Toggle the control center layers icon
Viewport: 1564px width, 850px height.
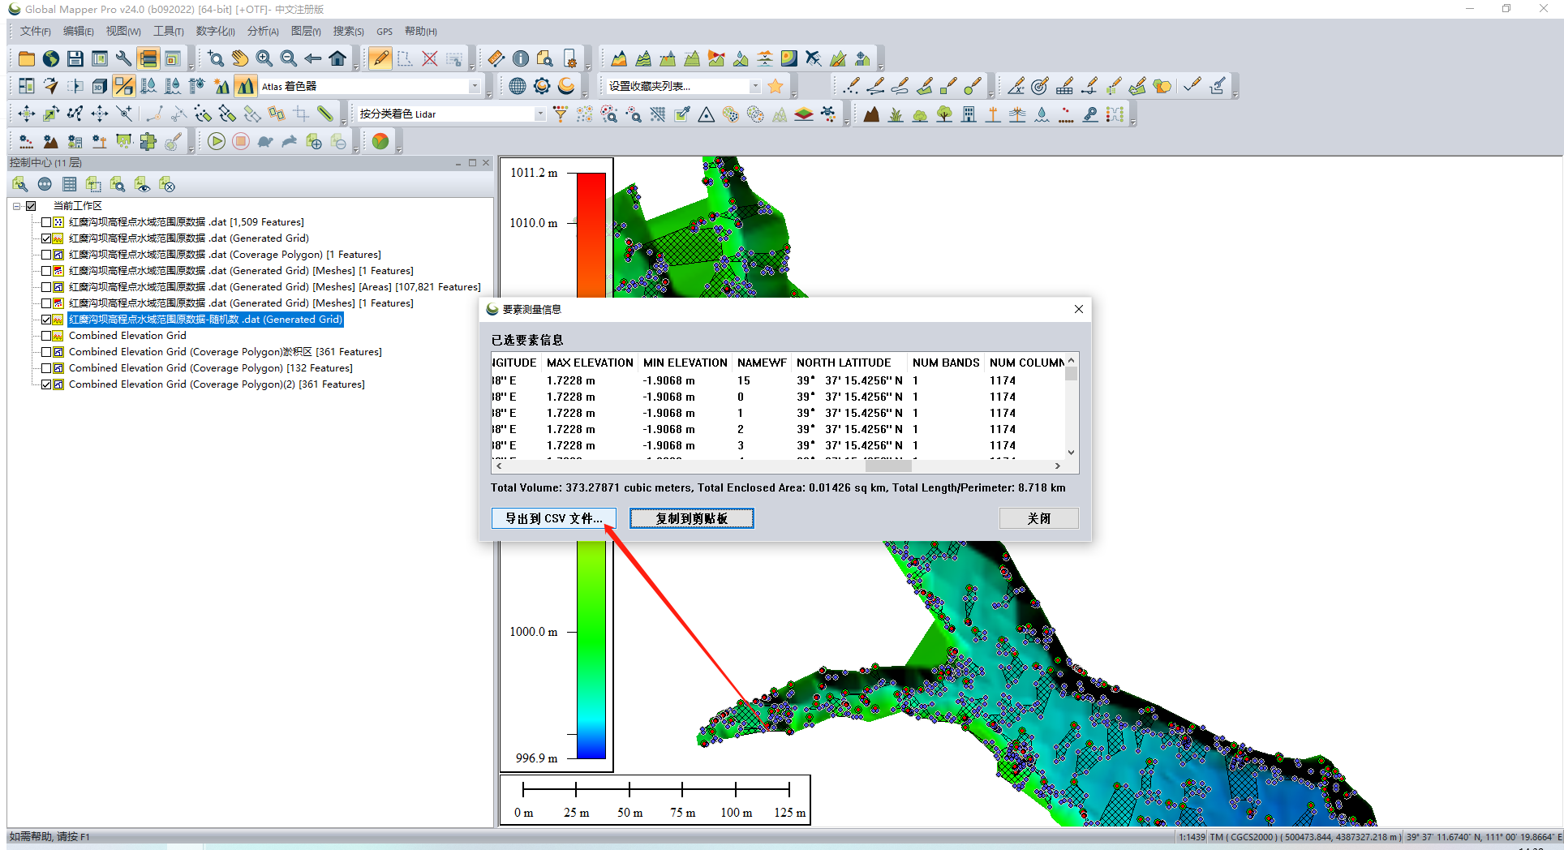point(148,58)
